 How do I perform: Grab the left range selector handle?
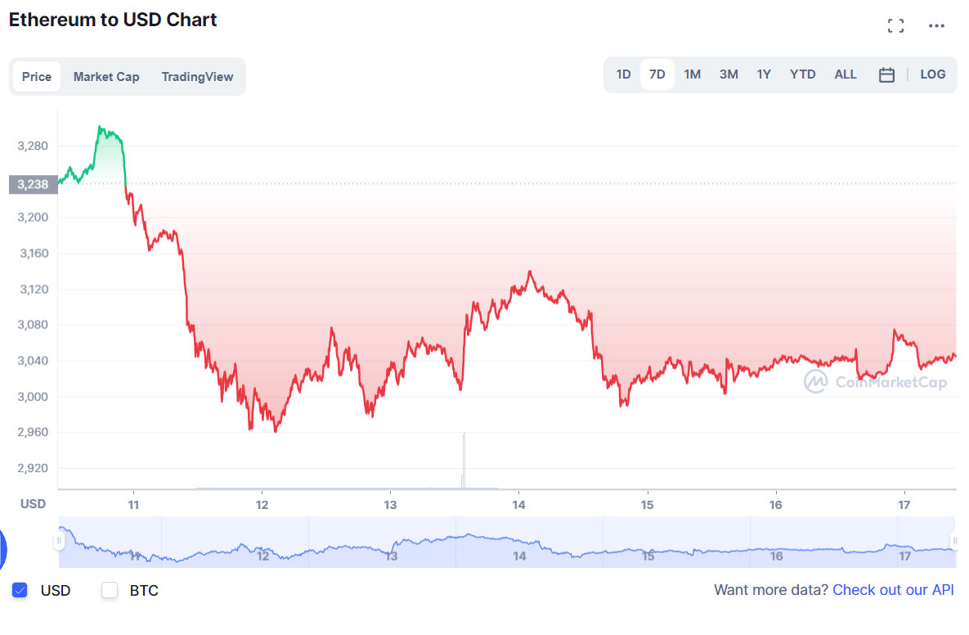59,542
